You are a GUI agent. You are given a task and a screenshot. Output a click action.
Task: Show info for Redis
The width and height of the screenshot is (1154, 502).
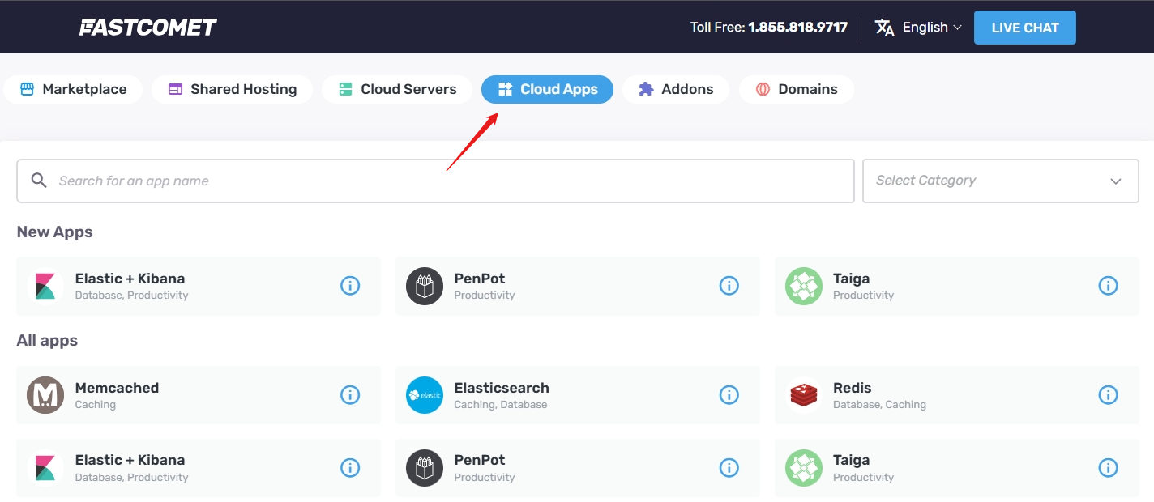point(1108,395)
